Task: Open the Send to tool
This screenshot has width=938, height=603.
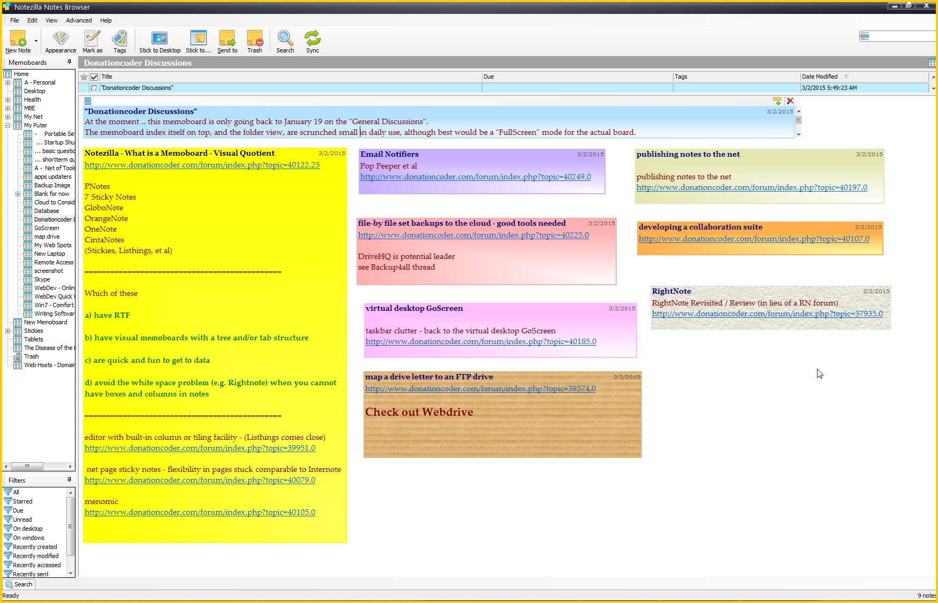Action: click(x=227, y=42)
